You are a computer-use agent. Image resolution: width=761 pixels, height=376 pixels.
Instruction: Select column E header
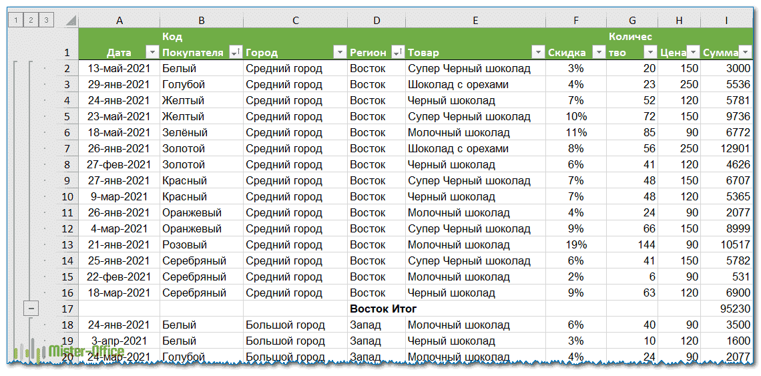coord(475,21)
